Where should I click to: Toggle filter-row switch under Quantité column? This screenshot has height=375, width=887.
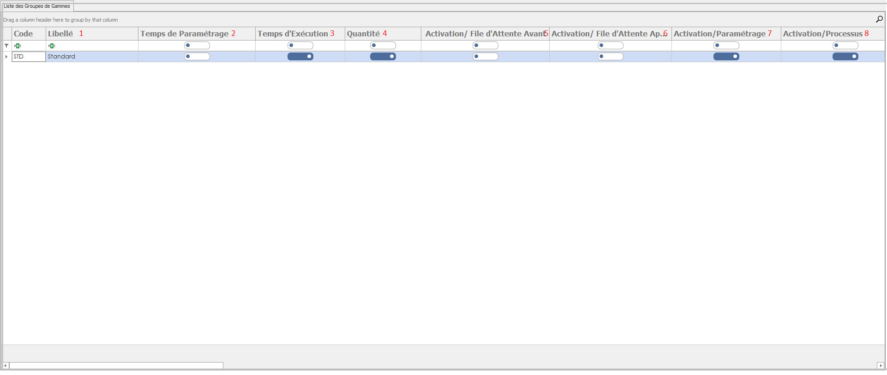tap(383, 46)
